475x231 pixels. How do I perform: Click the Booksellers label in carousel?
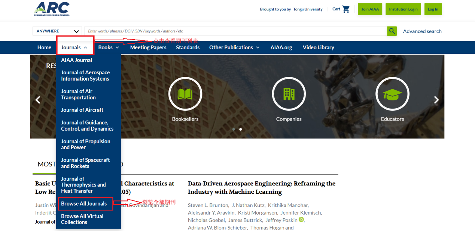tap(185, 119)
